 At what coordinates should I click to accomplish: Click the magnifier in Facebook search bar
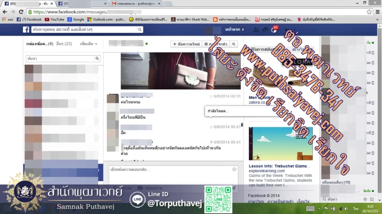pyautogui.click(x=139, y=29)
